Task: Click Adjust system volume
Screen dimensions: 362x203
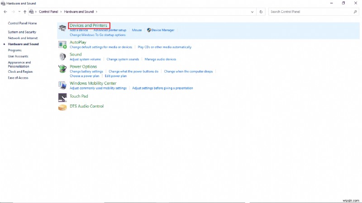Action: (85, 59)
